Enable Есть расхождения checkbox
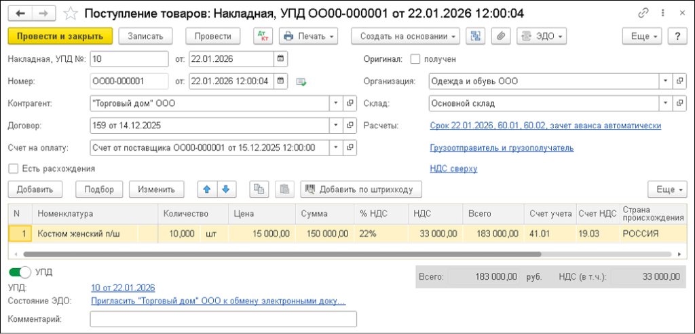Screen dimensions: 695x334 (x=13, y=168)
